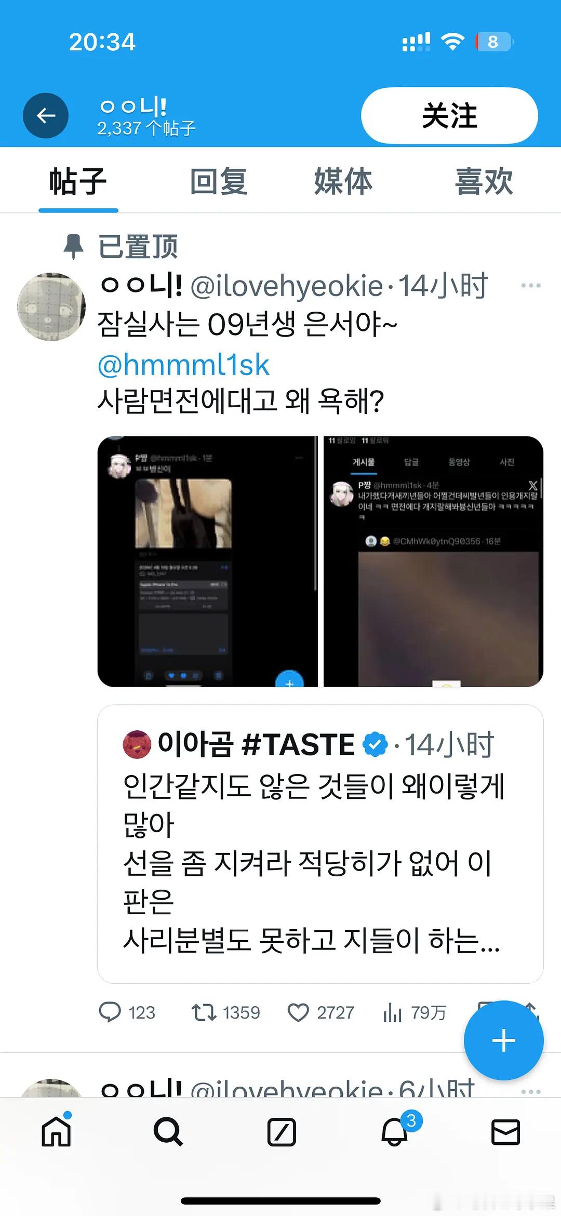
Task: Switch to the 回复 tab
Action: click(x=218, y=181)
